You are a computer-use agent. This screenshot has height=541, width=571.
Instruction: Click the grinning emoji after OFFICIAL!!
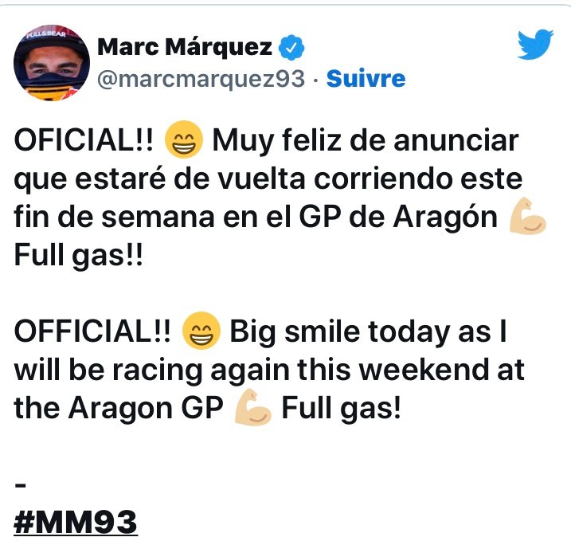pyautogui.click(x=201, y=331)
